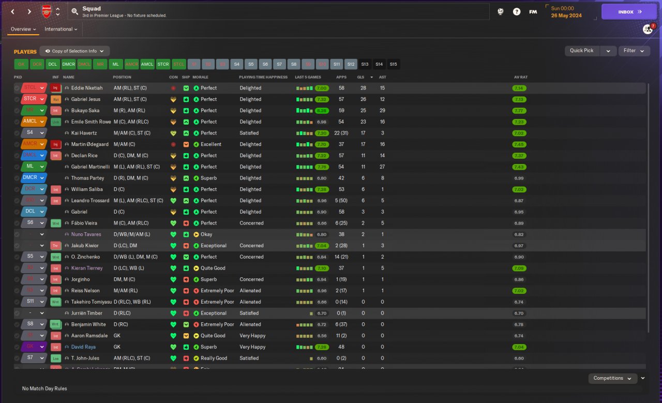Image resolution: width=662 pixels, height=403 pixels.
Task: Expand the arrow next to Quick Pick
Action: (608, 51)
